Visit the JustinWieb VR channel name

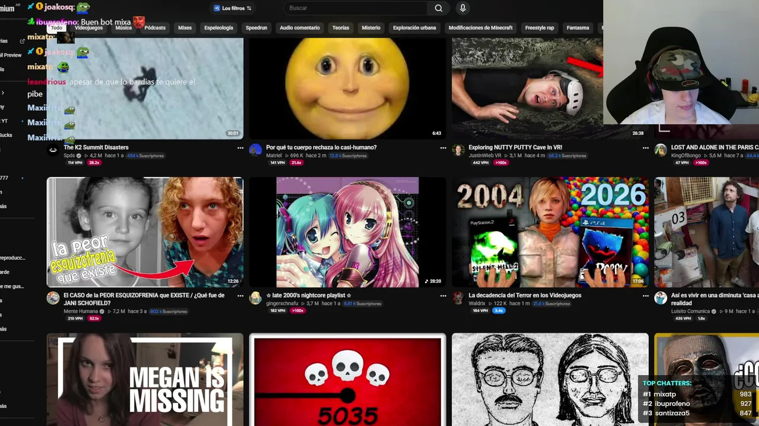coord(485,156)
